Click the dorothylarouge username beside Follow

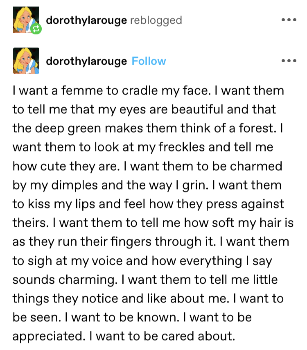click(x=86, y=61)
